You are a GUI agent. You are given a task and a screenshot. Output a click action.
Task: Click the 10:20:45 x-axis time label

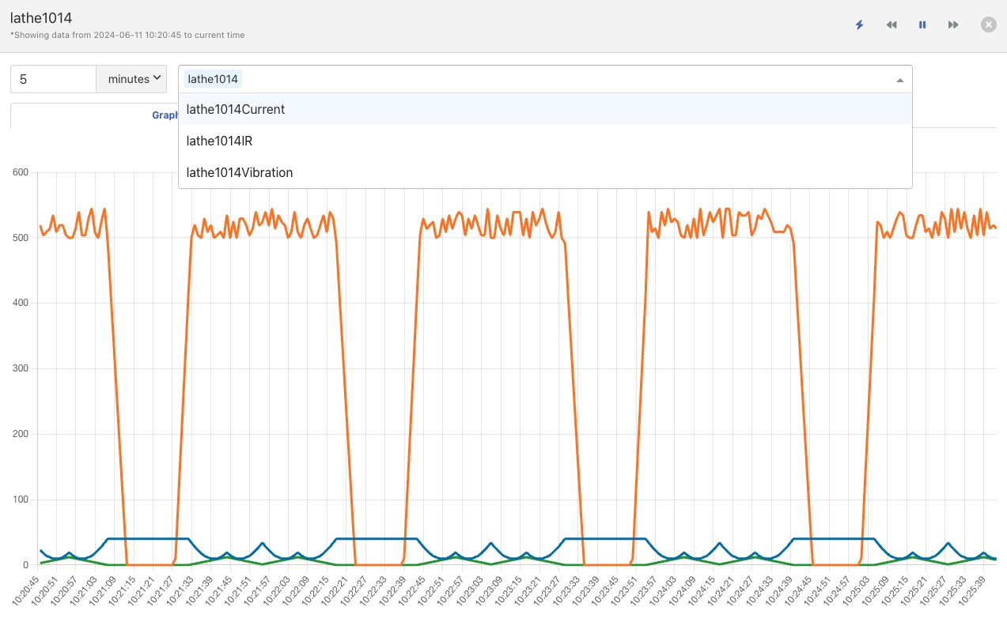coord(25,591)
